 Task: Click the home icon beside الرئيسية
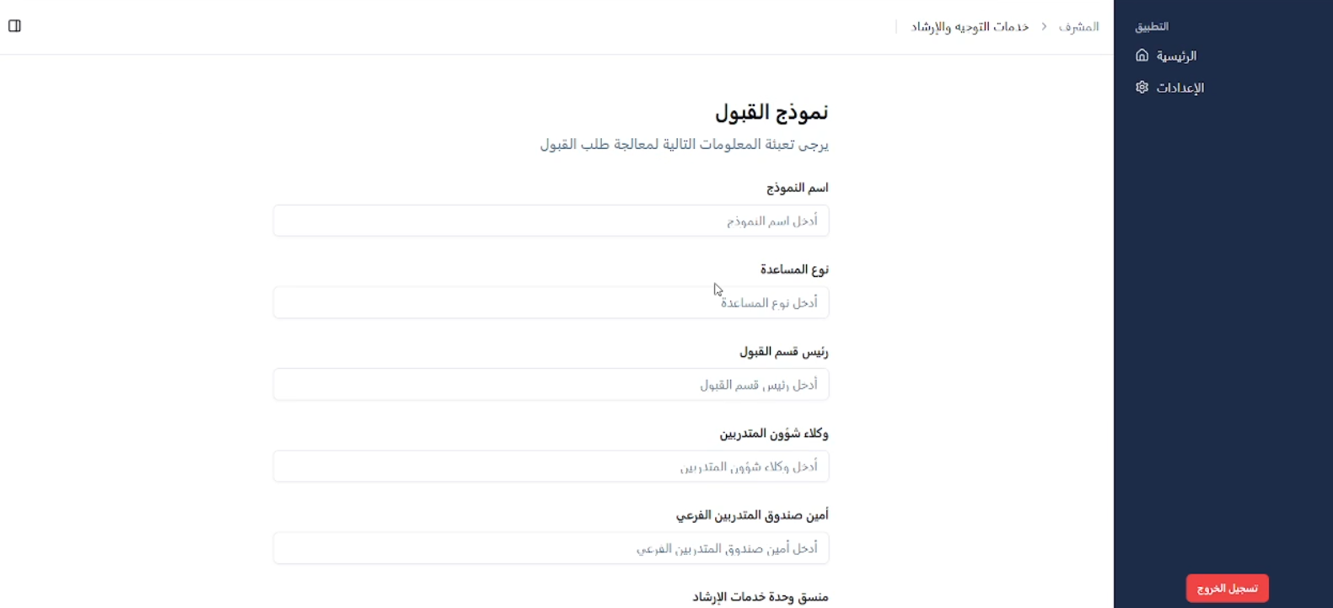pos(1142,56)
